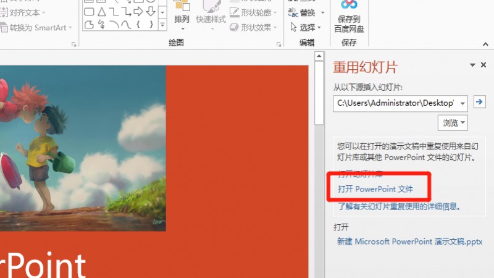Select the freeform polygon shape

(89, 25)
